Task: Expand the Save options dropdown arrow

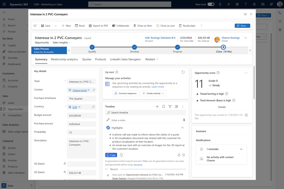Action: (56, 26)
